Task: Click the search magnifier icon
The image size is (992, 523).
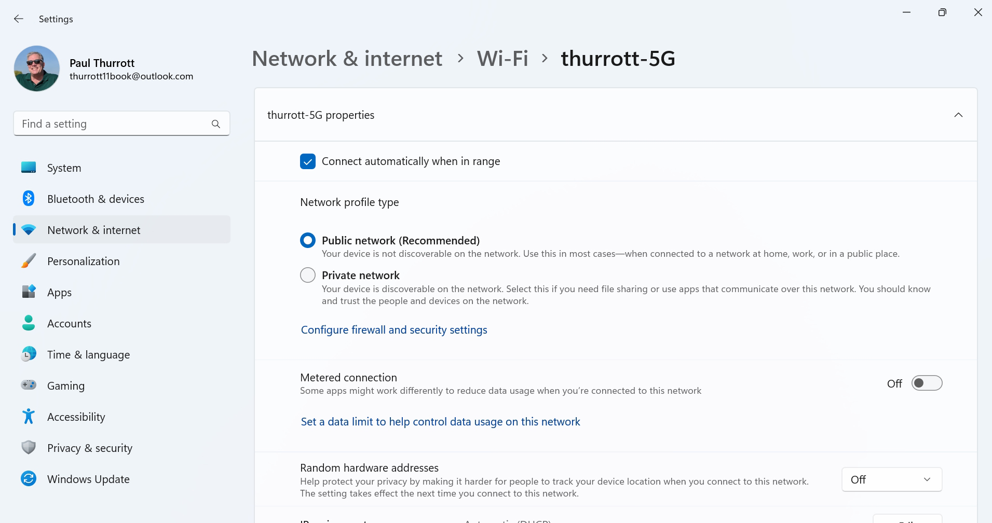Action: tap(216, 124)
